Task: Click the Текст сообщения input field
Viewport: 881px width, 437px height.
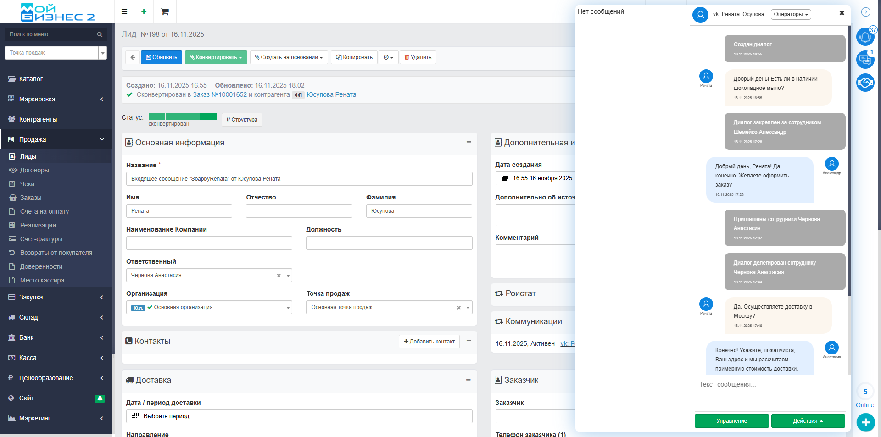Action: 769,392
